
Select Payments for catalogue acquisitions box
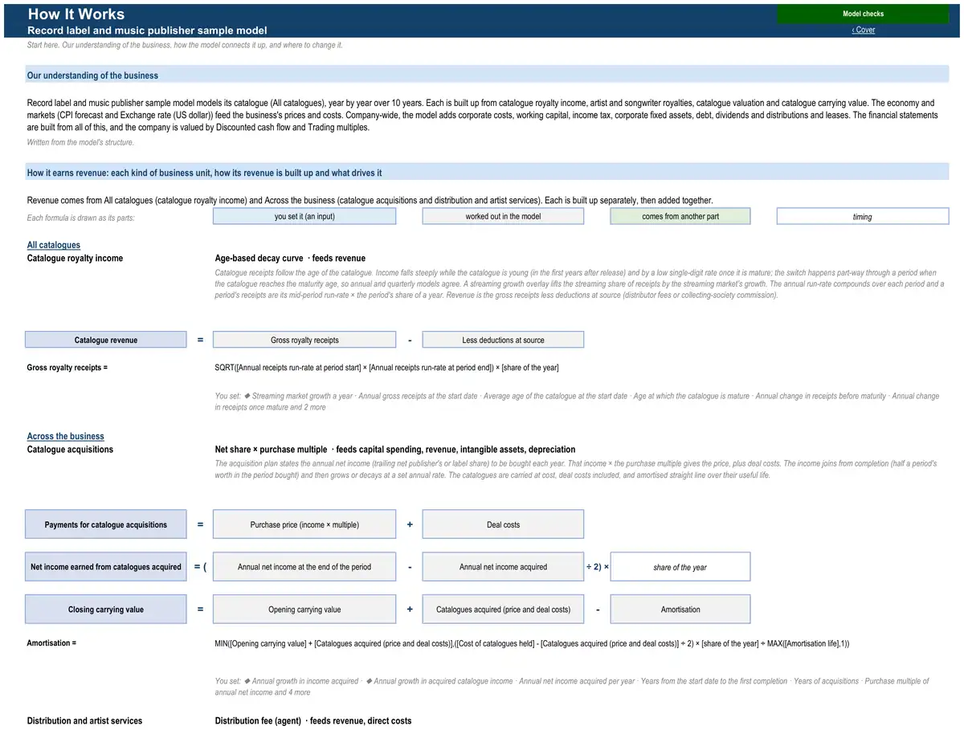click(x=106, y=524)
